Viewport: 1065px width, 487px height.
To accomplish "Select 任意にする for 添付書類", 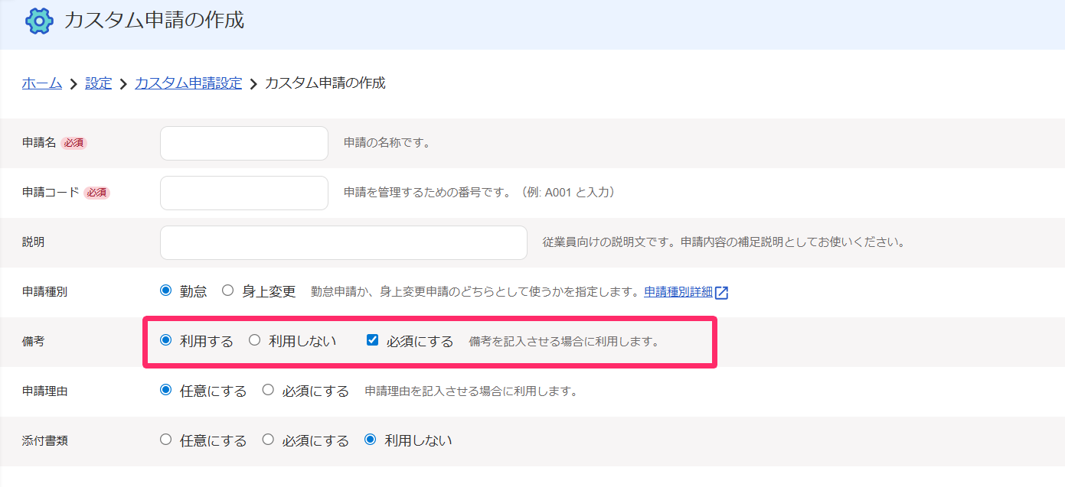I will point(165,440).
